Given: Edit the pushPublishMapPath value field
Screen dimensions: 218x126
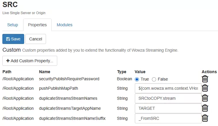Looking at the screenshot, I should point(168,88).
